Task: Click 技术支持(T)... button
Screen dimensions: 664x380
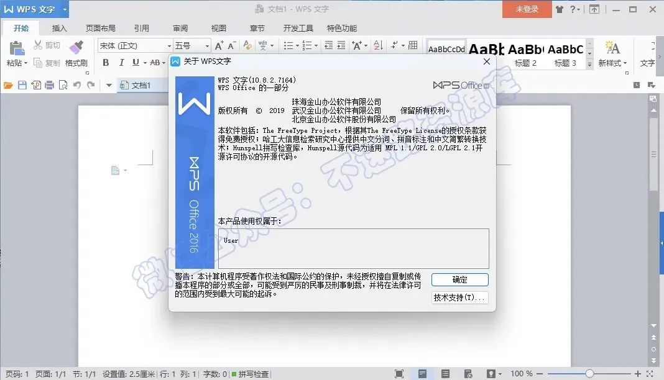Action: [460, 297]
